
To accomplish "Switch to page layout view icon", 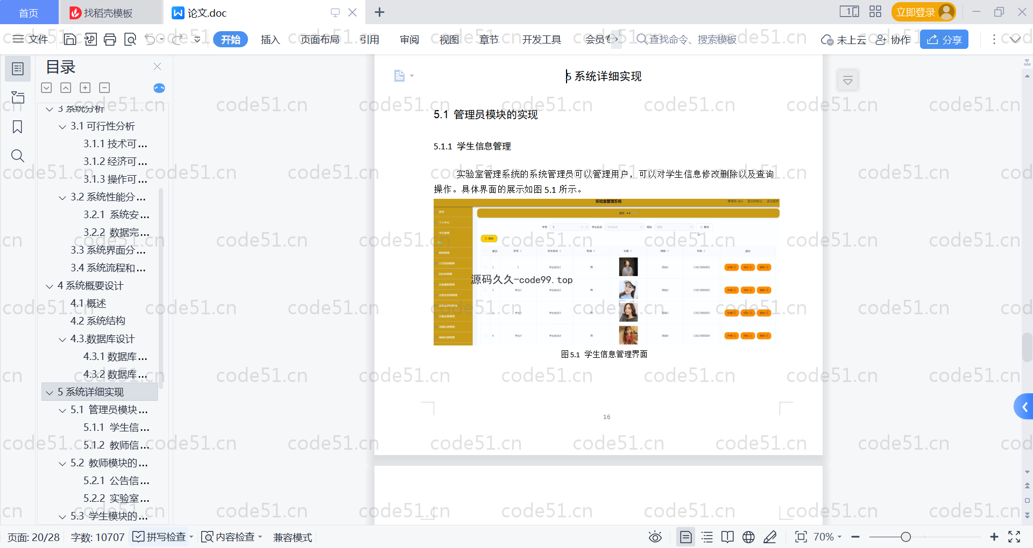I will [x=685, y=537].
